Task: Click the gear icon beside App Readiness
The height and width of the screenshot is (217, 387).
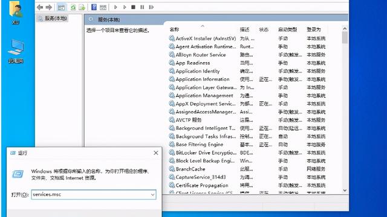Action: coord(172,63)
